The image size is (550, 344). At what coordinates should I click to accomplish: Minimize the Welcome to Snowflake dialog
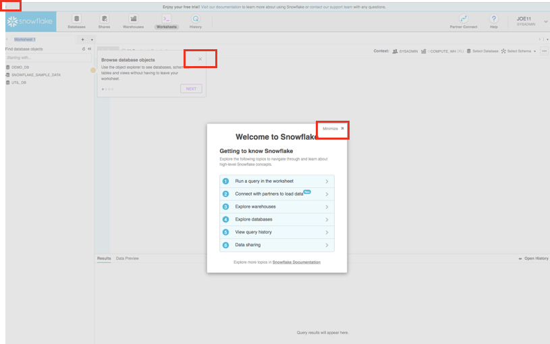(x=333, y=128)
